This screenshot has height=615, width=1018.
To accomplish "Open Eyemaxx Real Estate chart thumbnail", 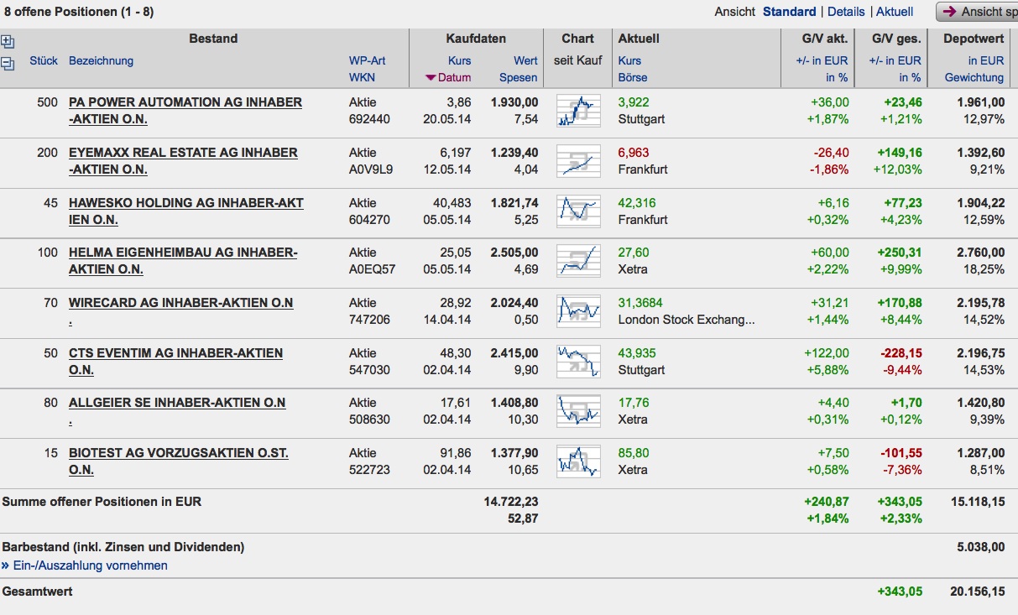I will (579, 161).
